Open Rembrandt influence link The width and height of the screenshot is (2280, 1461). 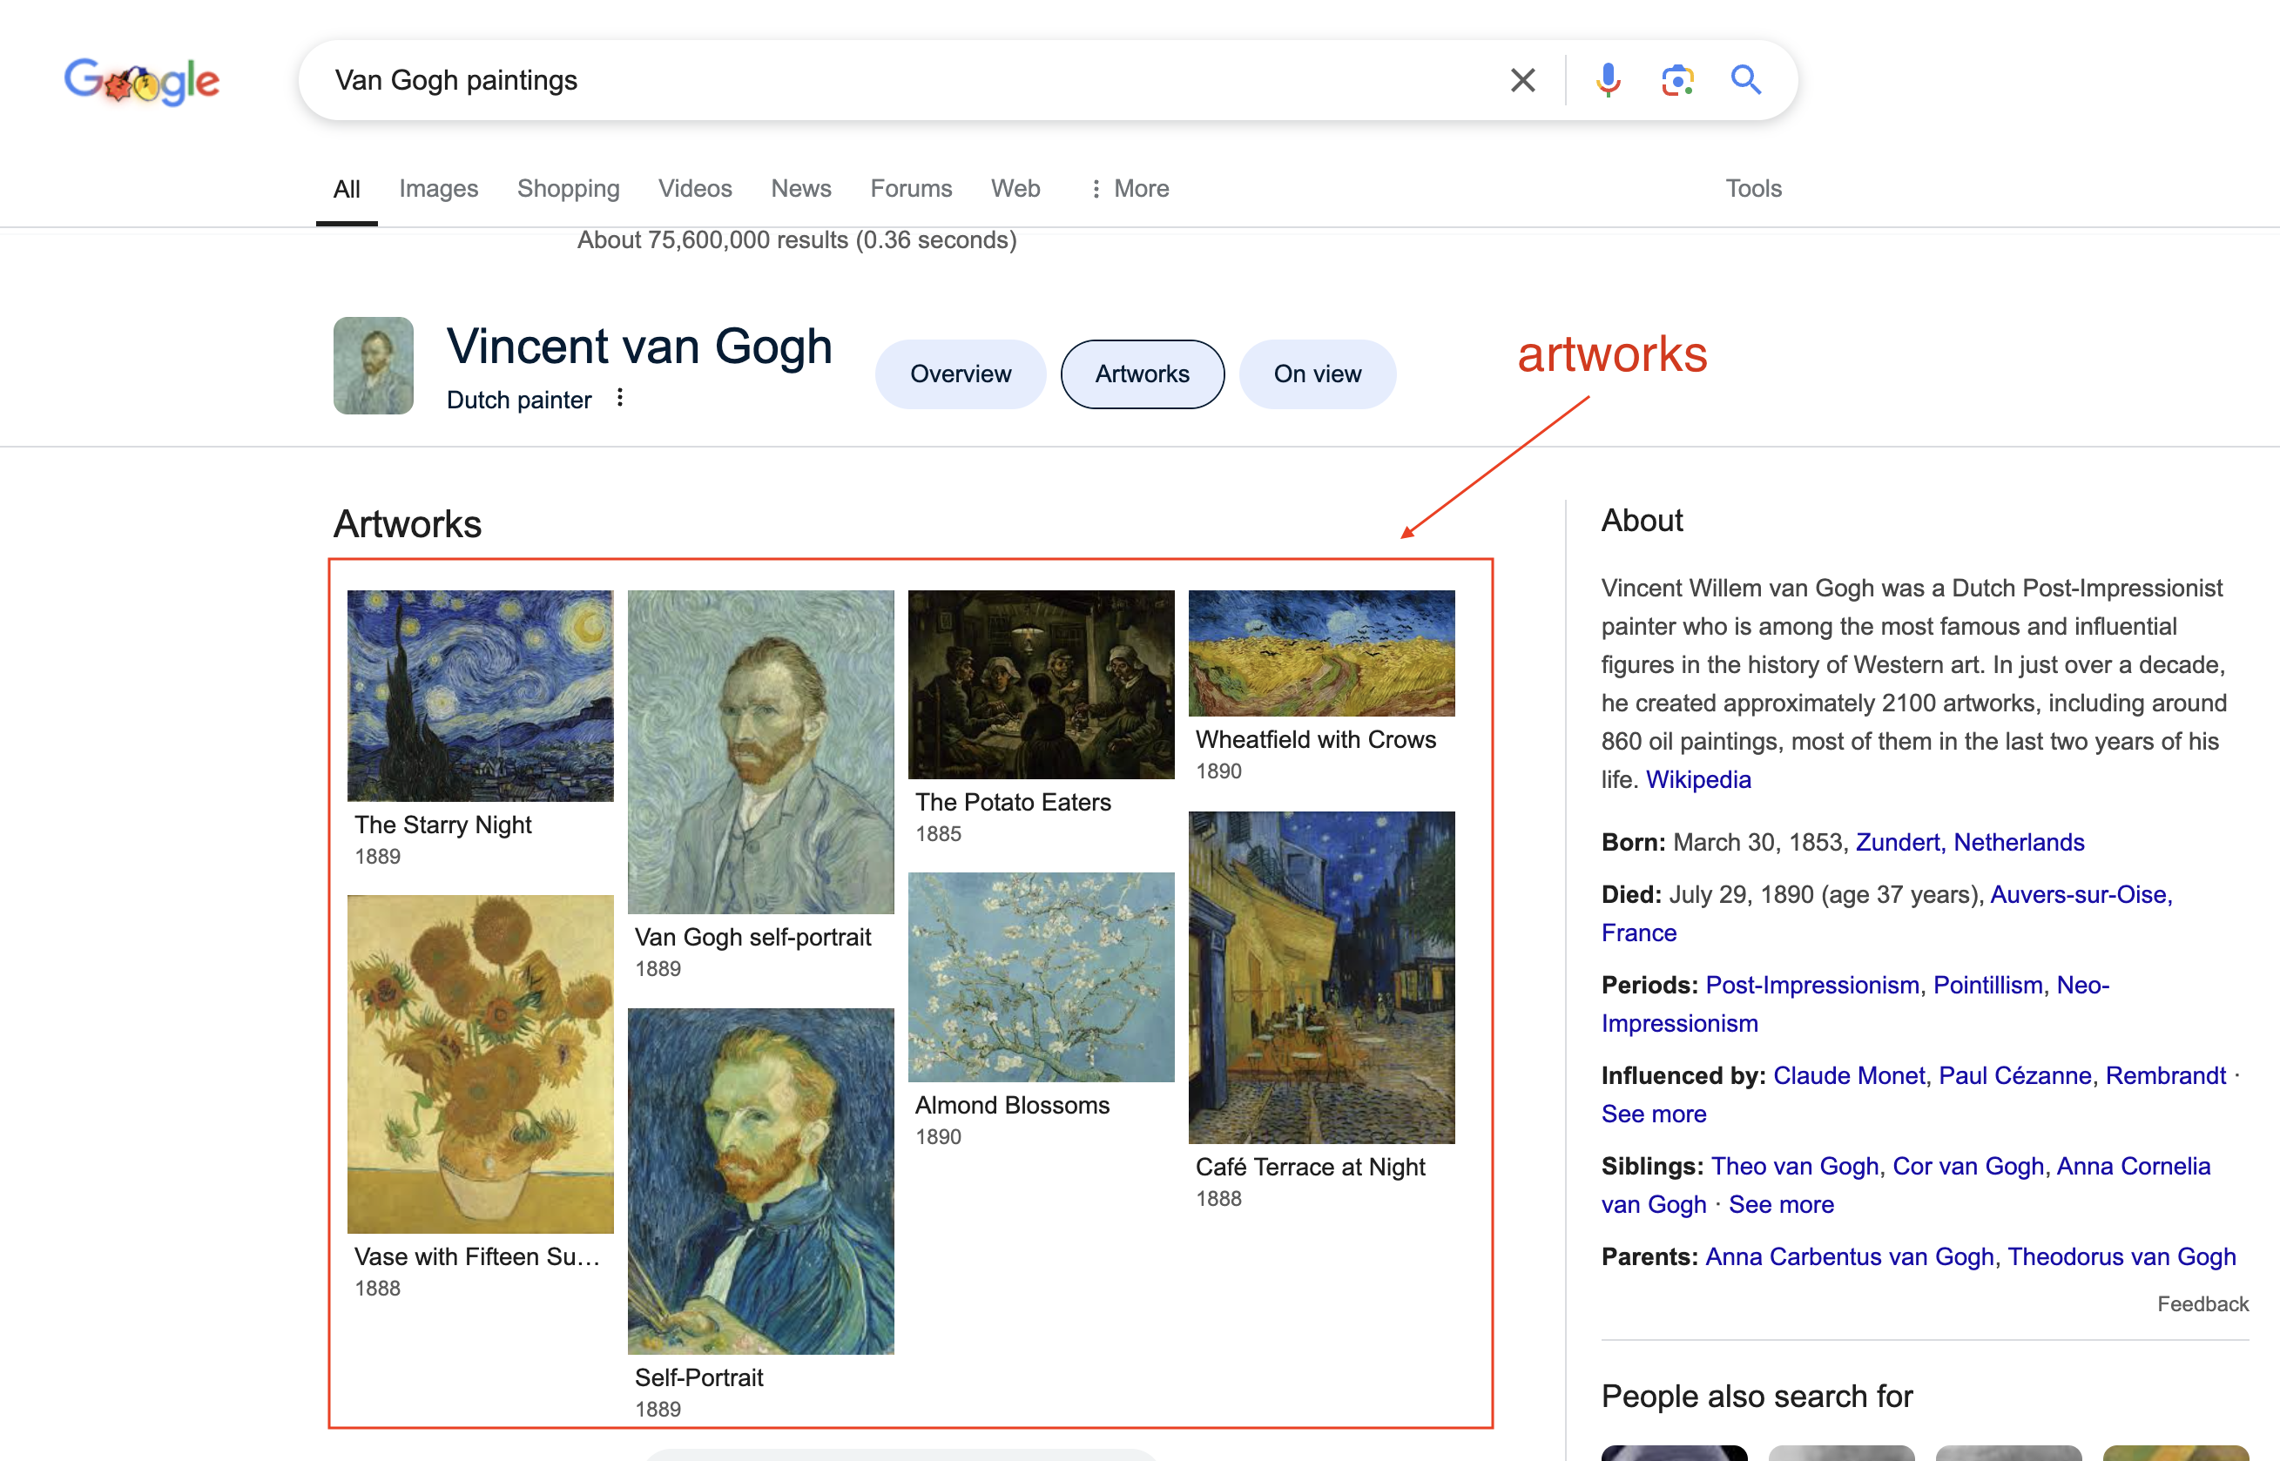click(2165, 1075)
